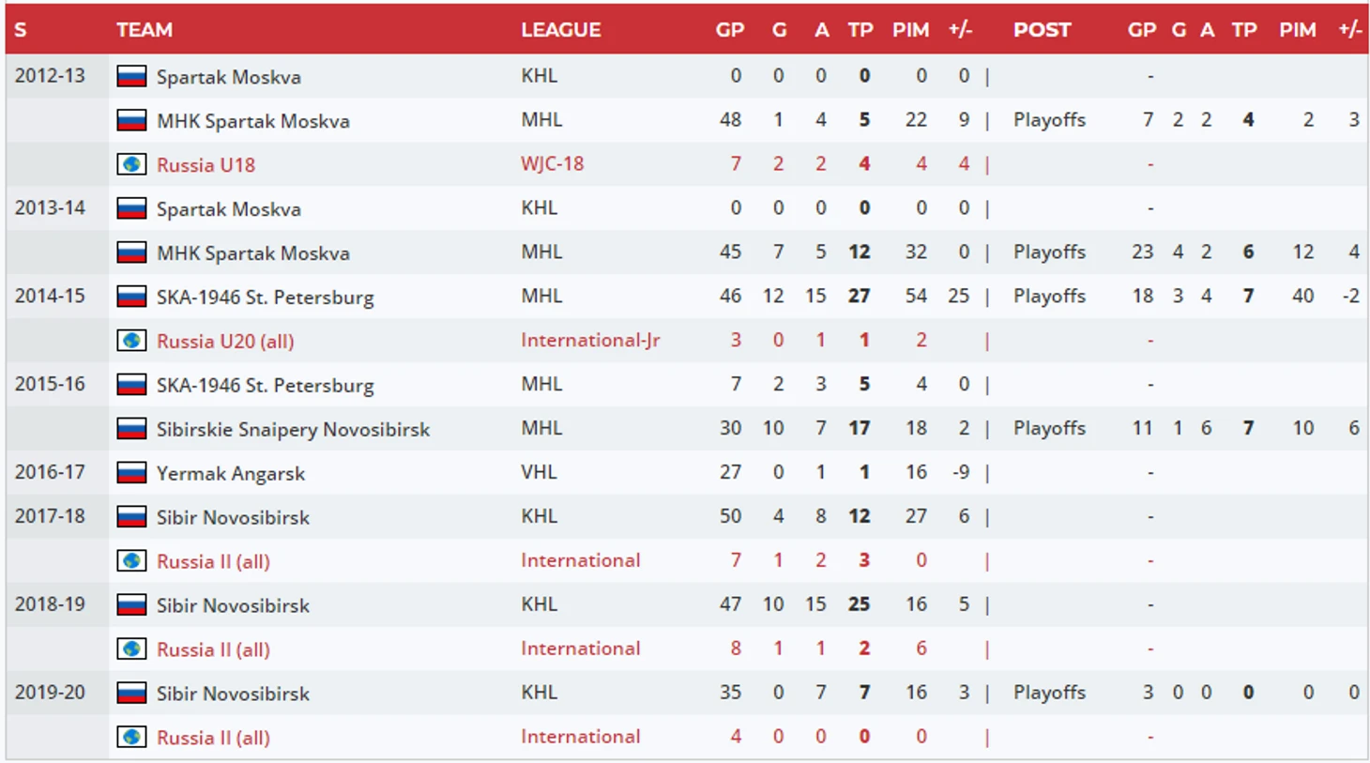This screenshot has height=763, width=1370.
Task: Click the LEAGUE column header
Action: [560, 30]
